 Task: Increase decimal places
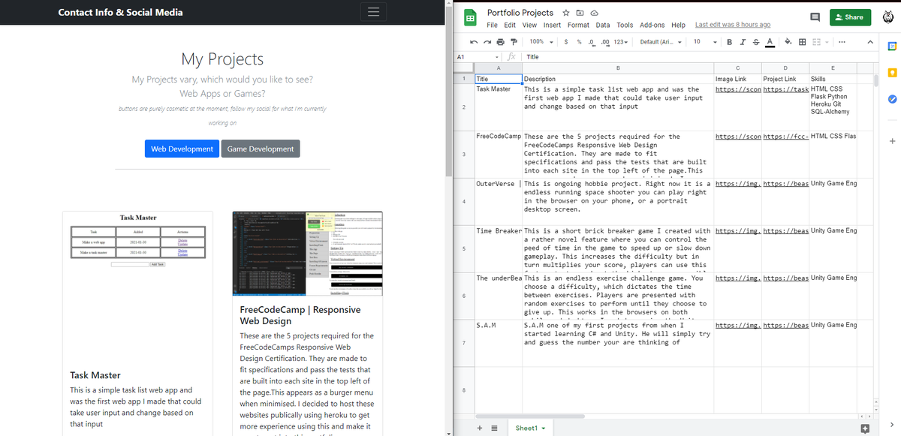605,41
